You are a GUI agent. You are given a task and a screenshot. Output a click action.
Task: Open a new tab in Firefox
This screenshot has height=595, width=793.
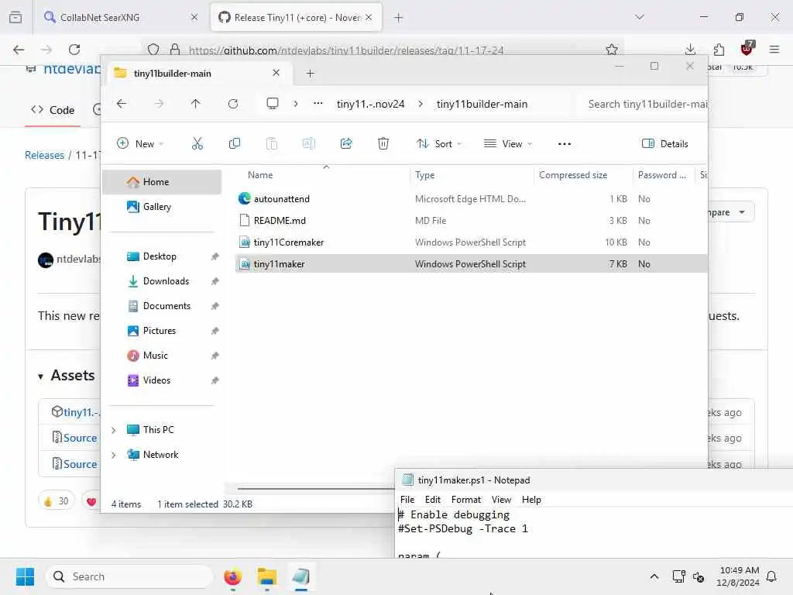tap(399, 18)
